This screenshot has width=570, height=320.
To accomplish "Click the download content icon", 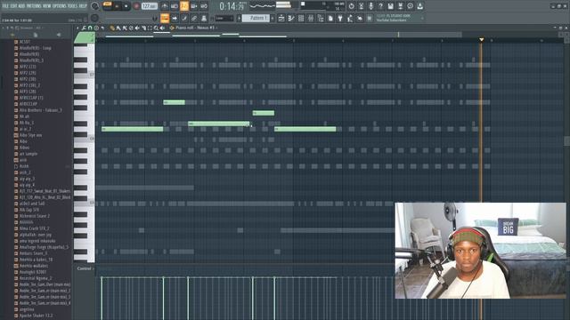I will [x=419, y=6].
